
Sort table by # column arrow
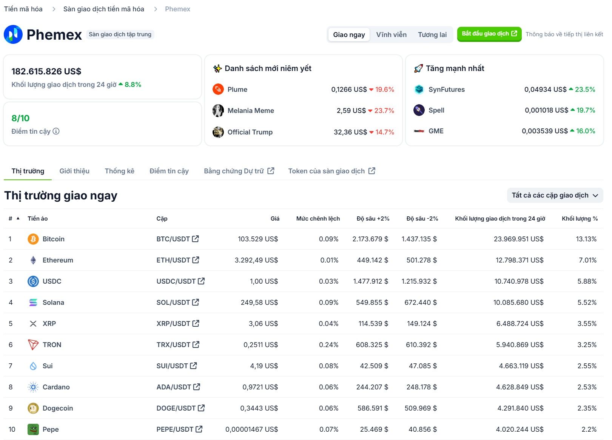pos(18,218)
